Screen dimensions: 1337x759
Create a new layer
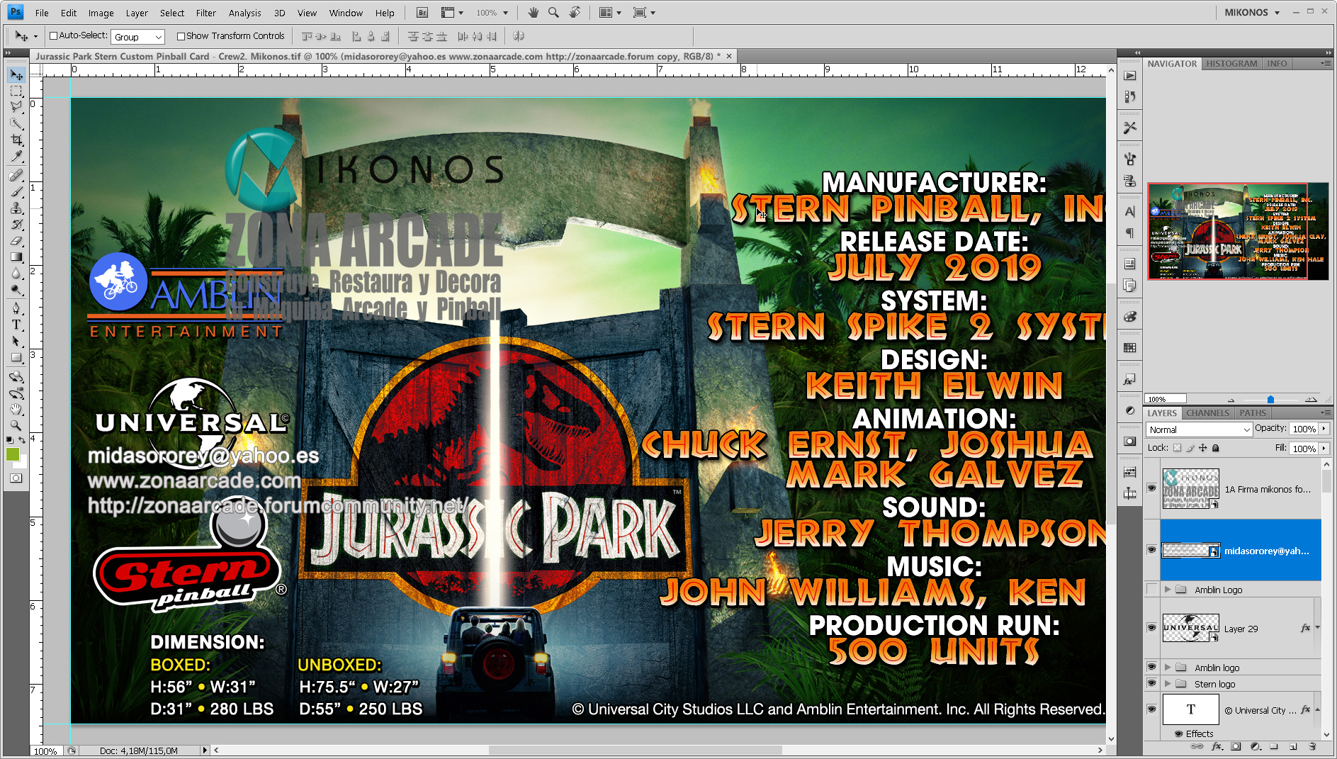coord(1293,746)
